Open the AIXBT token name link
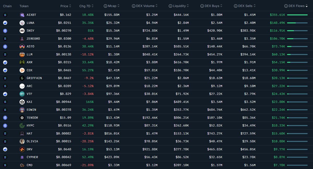The width and height of the screenshot is (313, 169). (31, 15)
